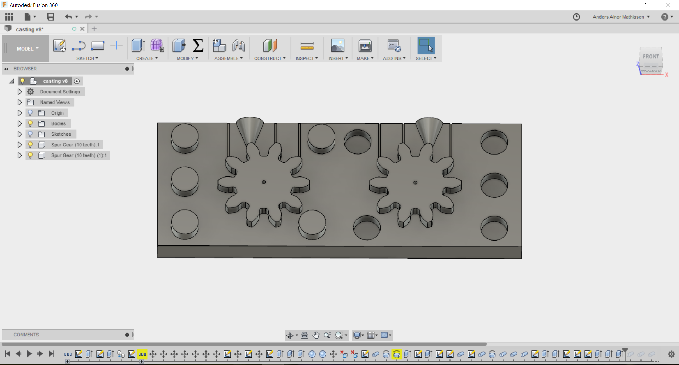
Task: Expand the Comments panel plus button
Action: [x=127, y=335]
